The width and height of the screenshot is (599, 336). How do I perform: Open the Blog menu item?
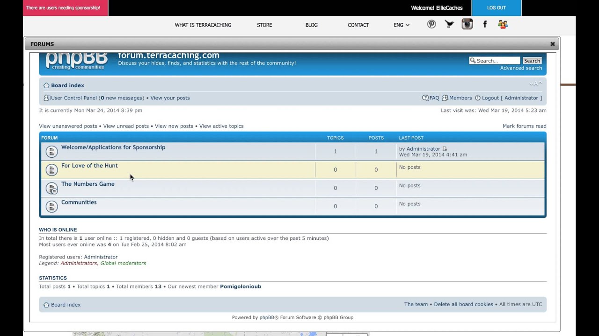(x=312, y=25)
